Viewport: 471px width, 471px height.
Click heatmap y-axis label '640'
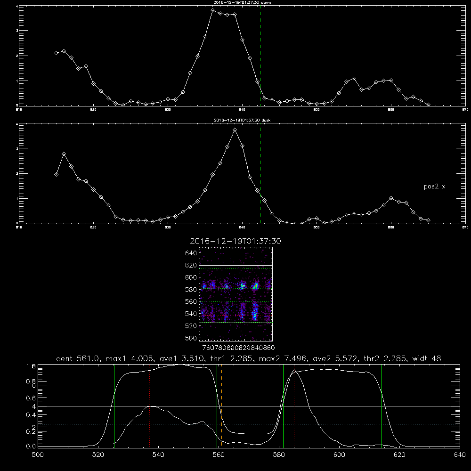(x=191, y=253)
